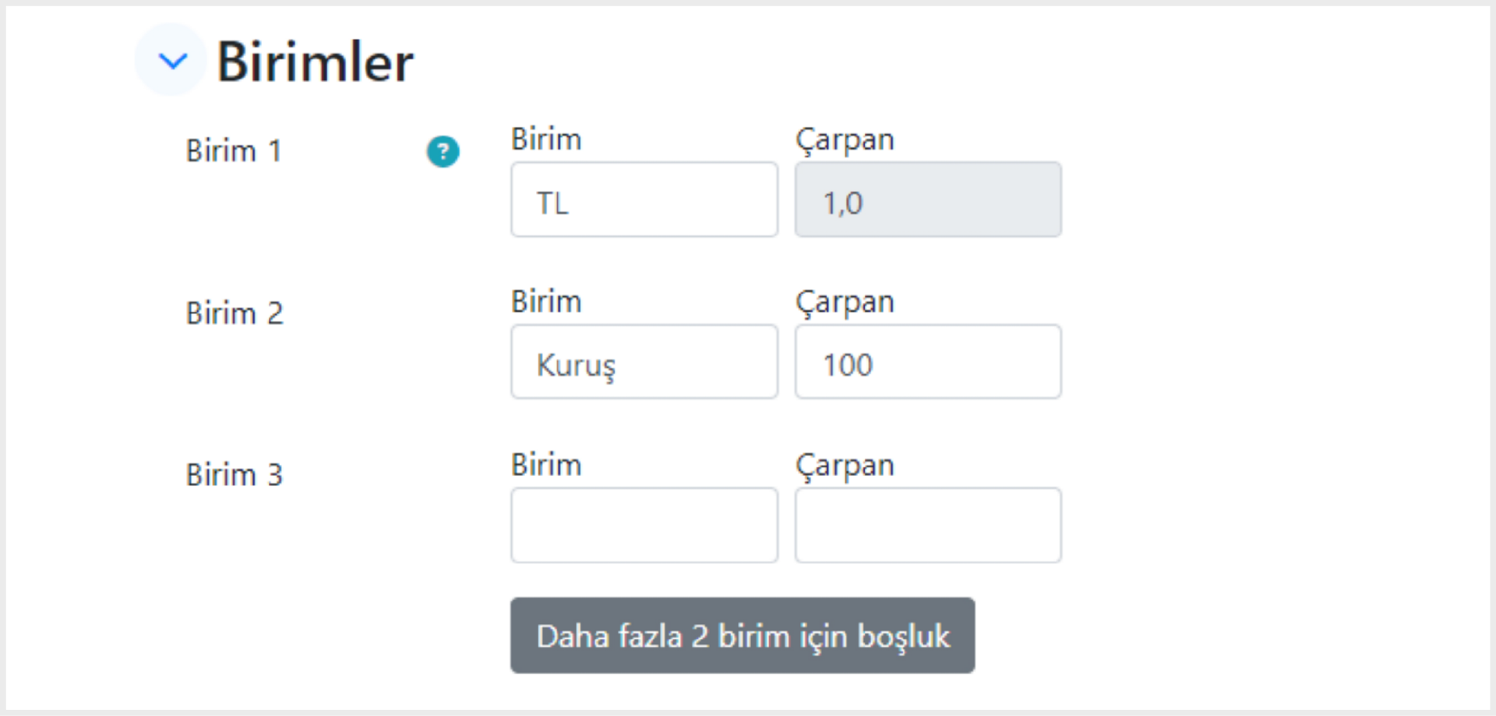The image size is (1496, 716).
Task: Click the Birim 1 row label
Action: pyautogui.click(x=234, y=150)
